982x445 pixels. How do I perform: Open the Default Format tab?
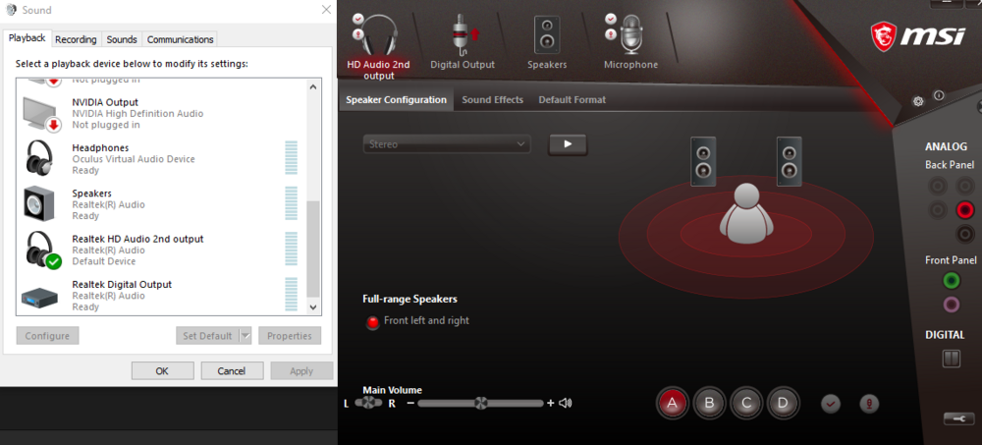pos(572,99)
